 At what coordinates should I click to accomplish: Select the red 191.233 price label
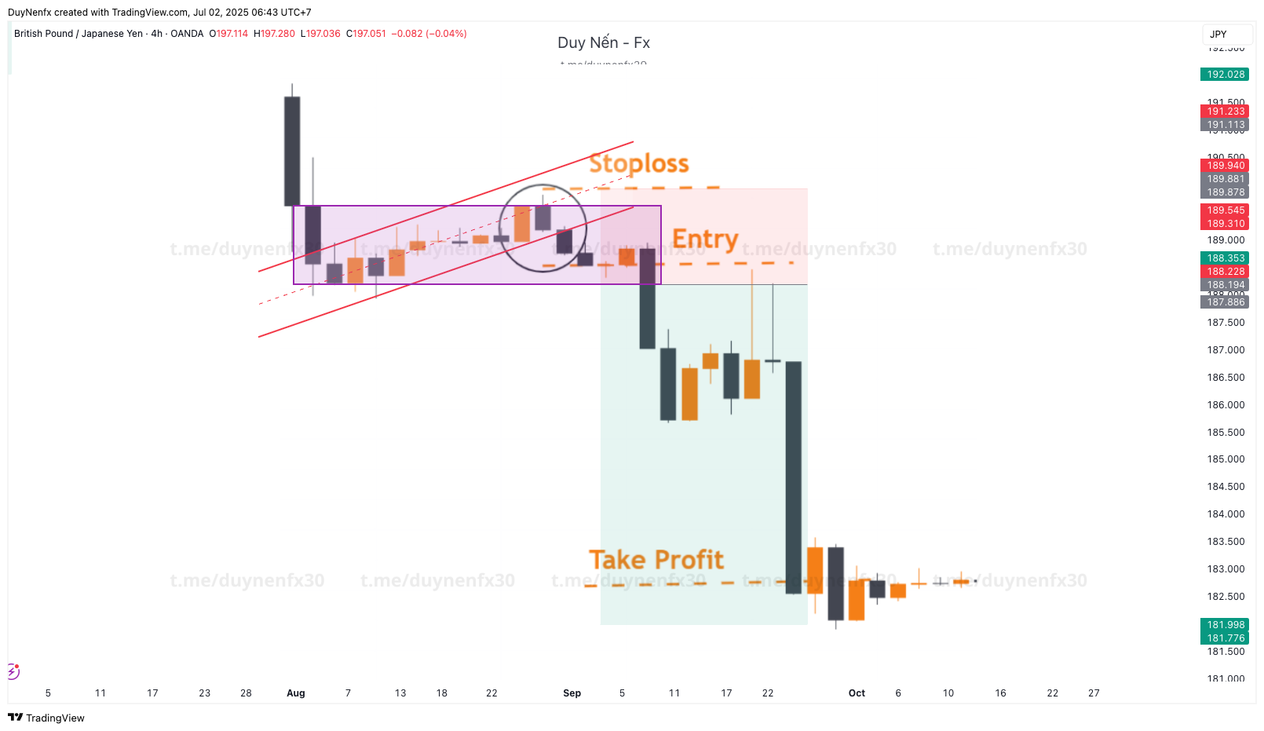coord(1225,111)
